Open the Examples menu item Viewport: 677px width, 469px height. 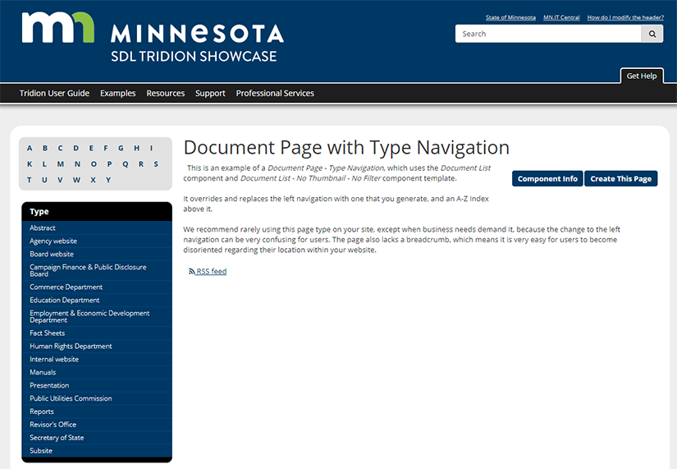coord(118,94)
